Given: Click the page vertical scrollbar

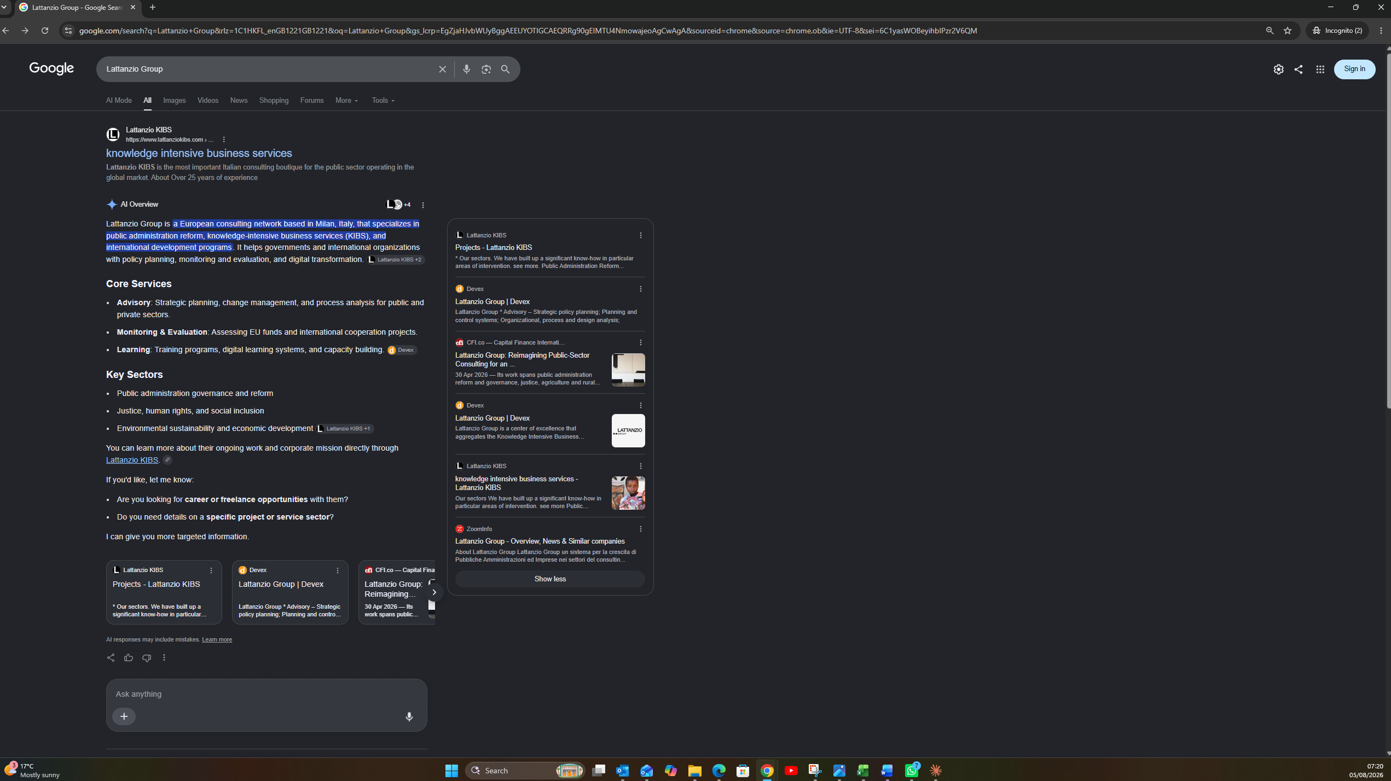Looking at the screenshot, I should [1388, 230].
